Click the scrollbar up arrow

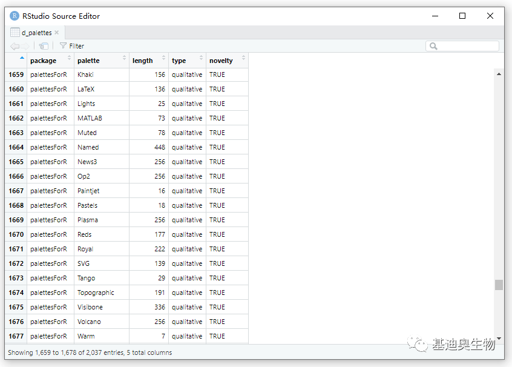499,74
